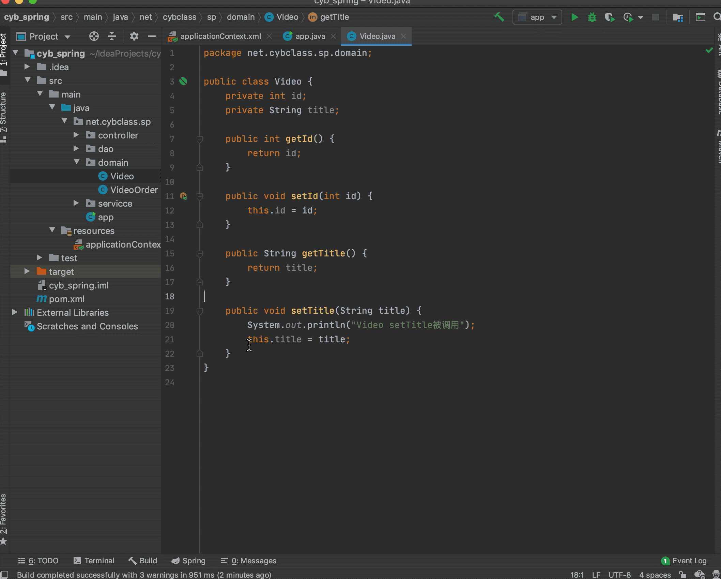Click the Favorites side tab
Screen dimensions: 721x579
click(4, 519)
